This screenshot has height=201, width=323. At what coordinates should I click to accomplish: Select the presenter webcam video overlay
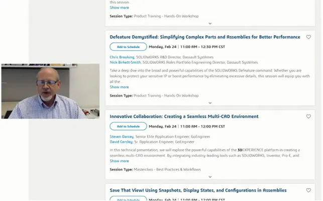(x=50, y=91)
